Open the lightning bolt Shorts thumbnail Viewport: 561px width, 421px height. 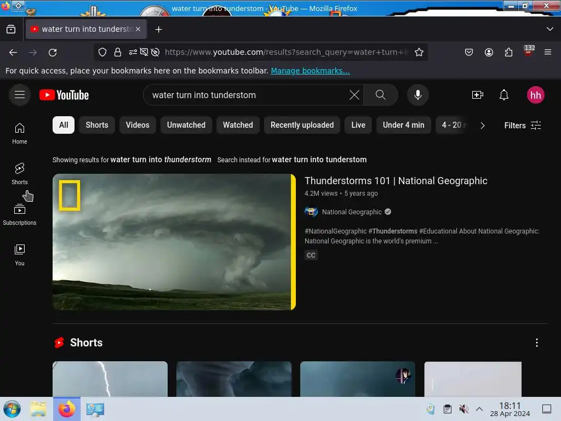[110, 379]
